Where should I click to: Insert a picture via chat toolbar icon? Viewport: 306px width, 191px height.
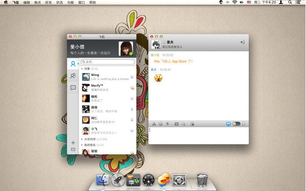pyautogui.click(x=176, y=124)
